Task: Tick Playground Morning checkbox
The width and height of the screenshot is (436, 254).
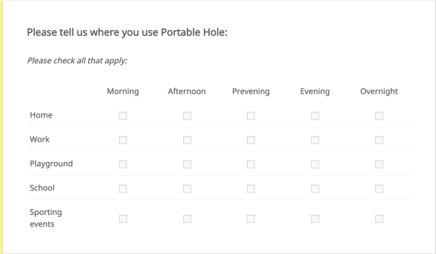Action: (x=123, y=165)
